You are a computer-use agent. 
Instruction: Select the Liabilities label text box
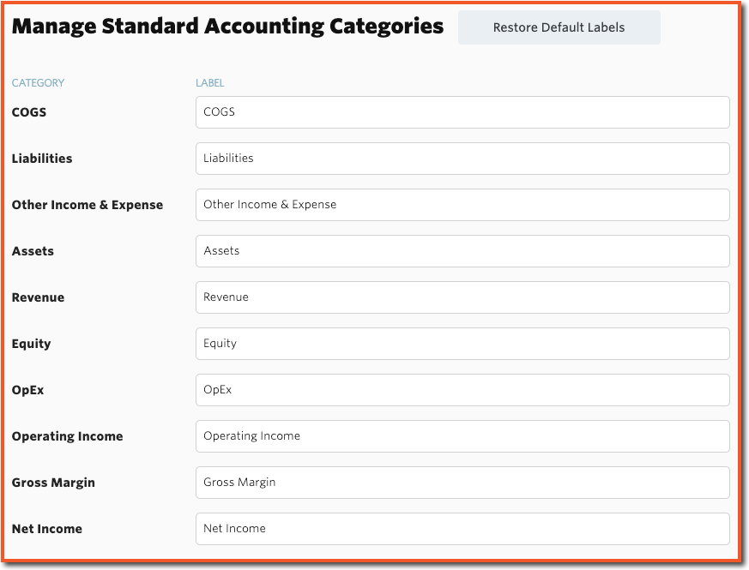click(462, 159)
